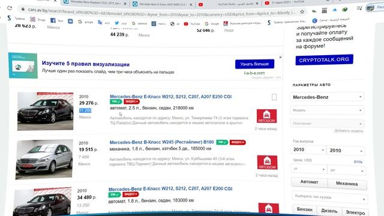Click the 'Добавить модель' link
The image size is (384, 216).
click(x=349, y=131)
